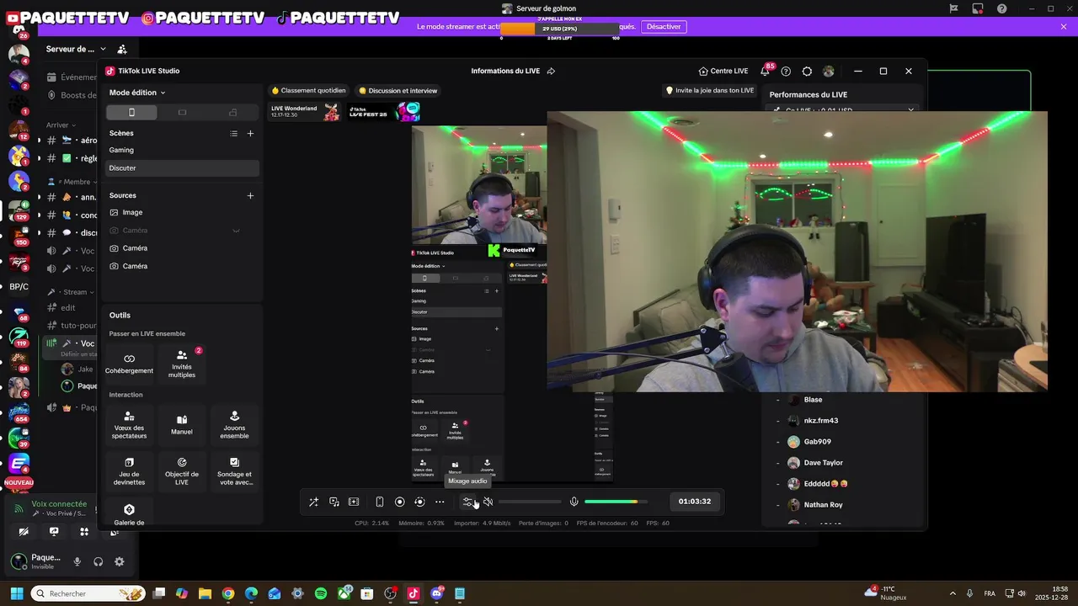The width and height of the screenshot is (1078, 606).
Task: Open the TikTok help question icon
Action: [x=786, y=72]
